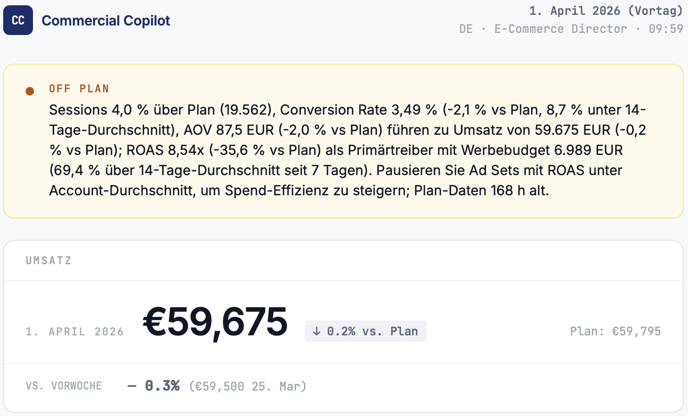Click the CC logo icon
This screenshot has height=416, width=688.
[18, 21]
